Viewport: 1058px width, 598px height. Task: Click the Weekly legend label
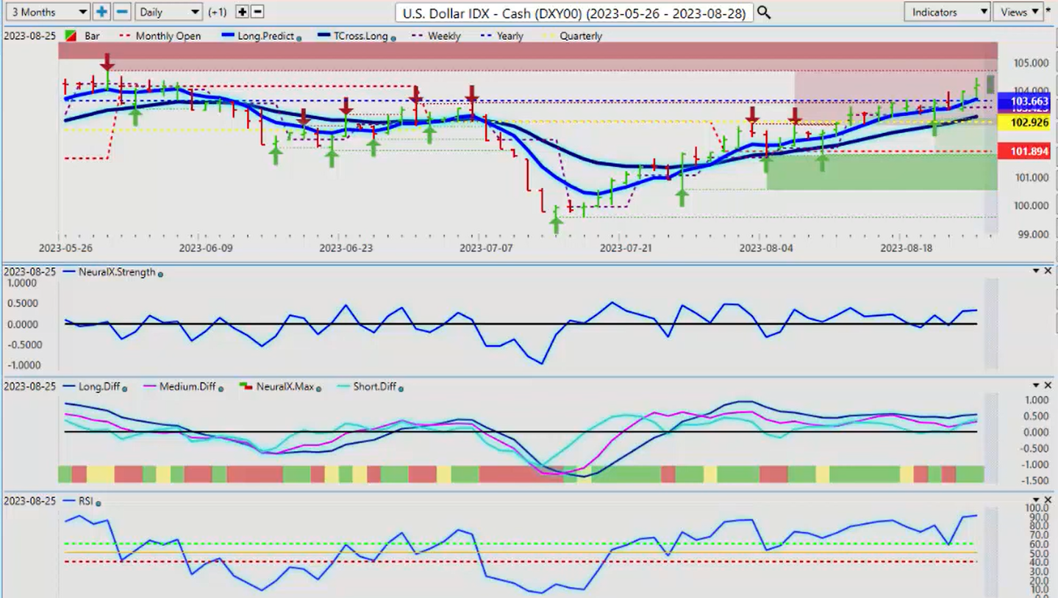point(443,36)
